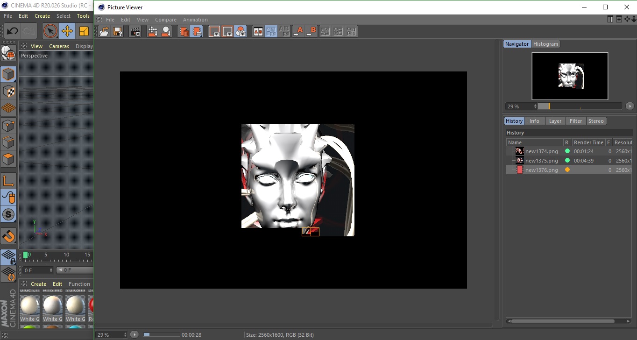The width and height of the screenshot is (637, 340).
Task: Click the last greyed AB compare icon
Action: coord(352,31)
